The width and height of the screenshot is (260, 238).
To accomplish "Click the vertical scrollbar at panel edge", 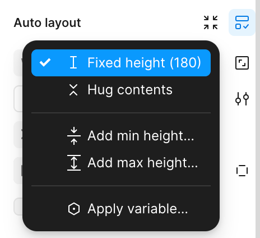I will (258, 119).
